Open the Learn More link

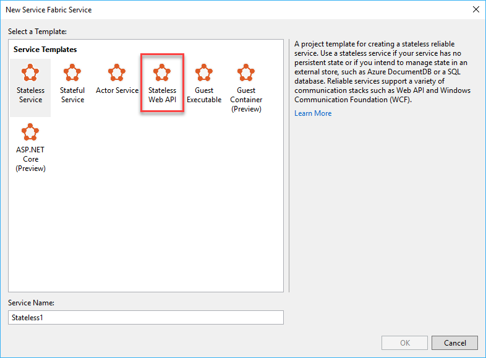(x=313, y=113)
